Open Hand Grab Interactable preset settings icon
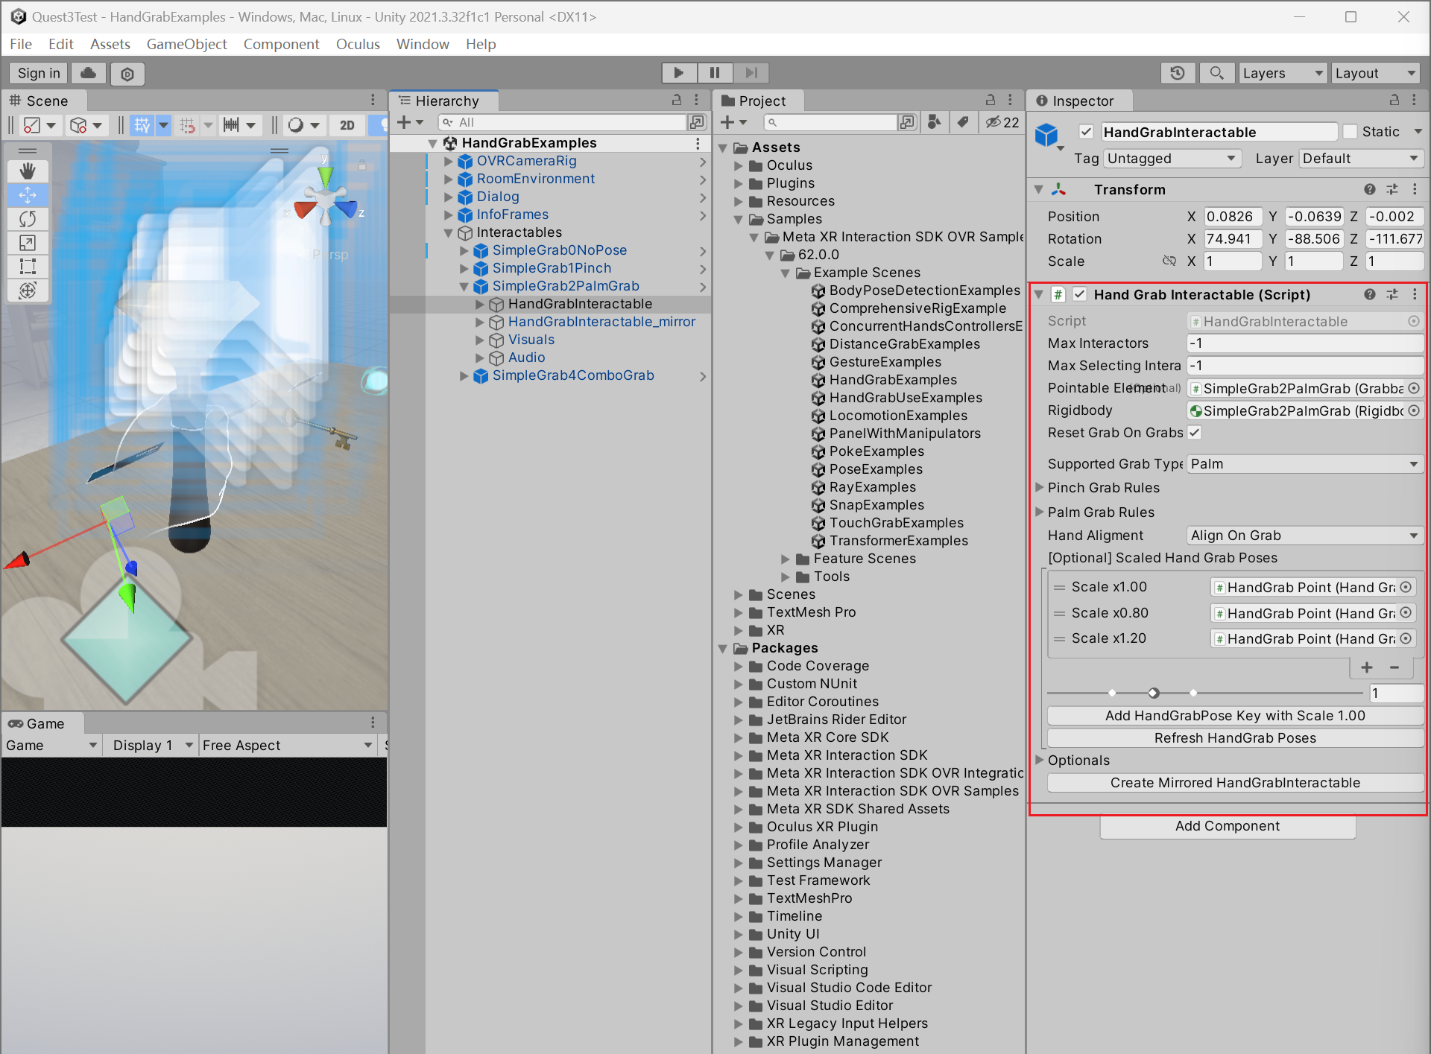This screenshot has width=1431, height=1054. coord(1392,294)
